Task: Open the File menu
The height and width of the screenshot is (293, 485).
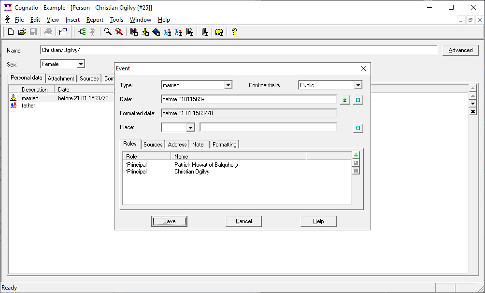Action: coord(19,20)
